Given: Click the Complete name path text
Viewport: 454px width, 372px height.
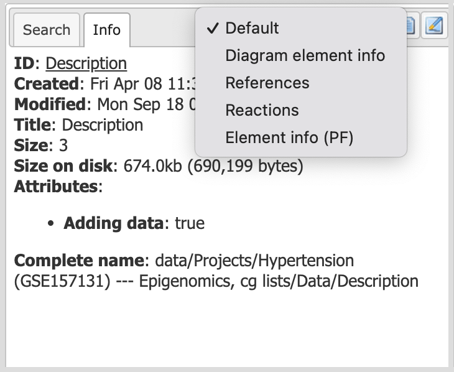Looking at the screenshot, I should click(x=216, y=271).
